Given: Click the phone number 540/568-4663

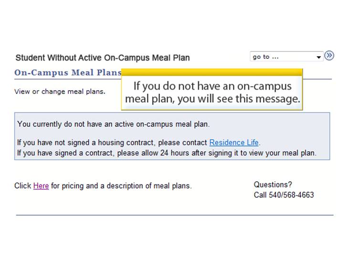Looking at the screenshot, I should [x=291, y=195].
